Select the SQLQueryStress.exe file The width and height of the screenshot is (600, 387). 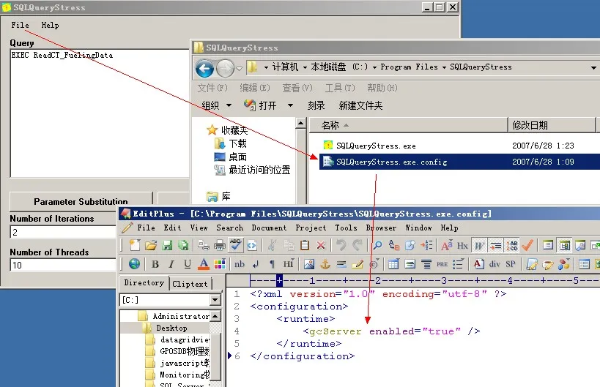tap(376, 146)
